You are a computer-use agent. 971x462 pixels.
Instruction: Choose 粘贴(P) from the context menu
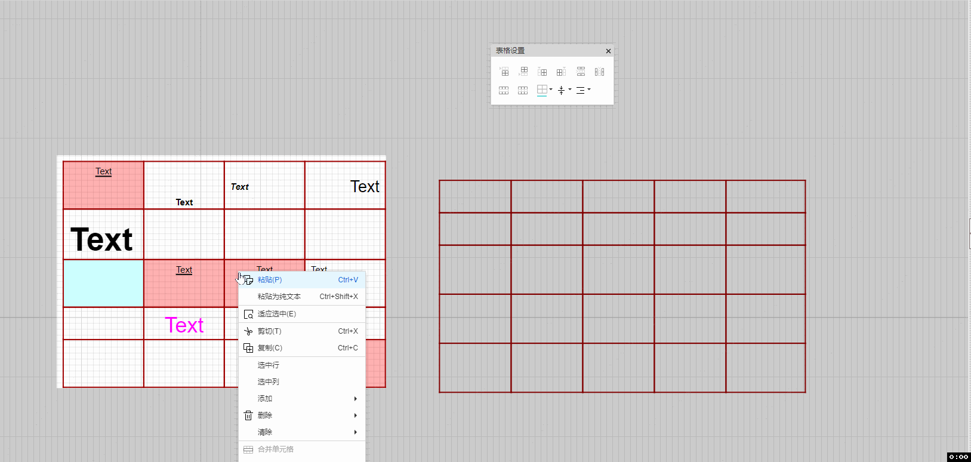302,280
